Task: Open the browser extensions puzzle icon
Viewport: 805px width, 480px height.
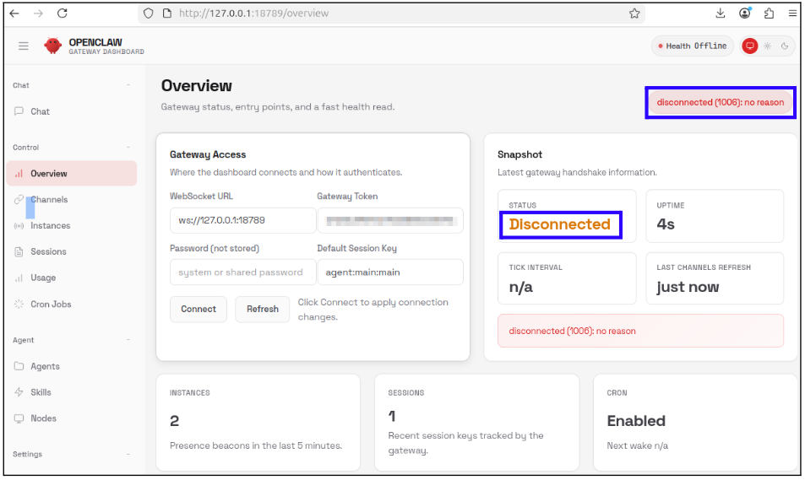Action: (x=769, y=13)
